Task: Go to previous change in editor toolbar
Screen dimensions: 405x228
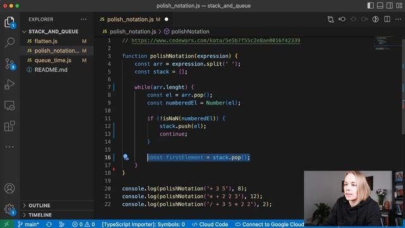Action: coord(342,20)
